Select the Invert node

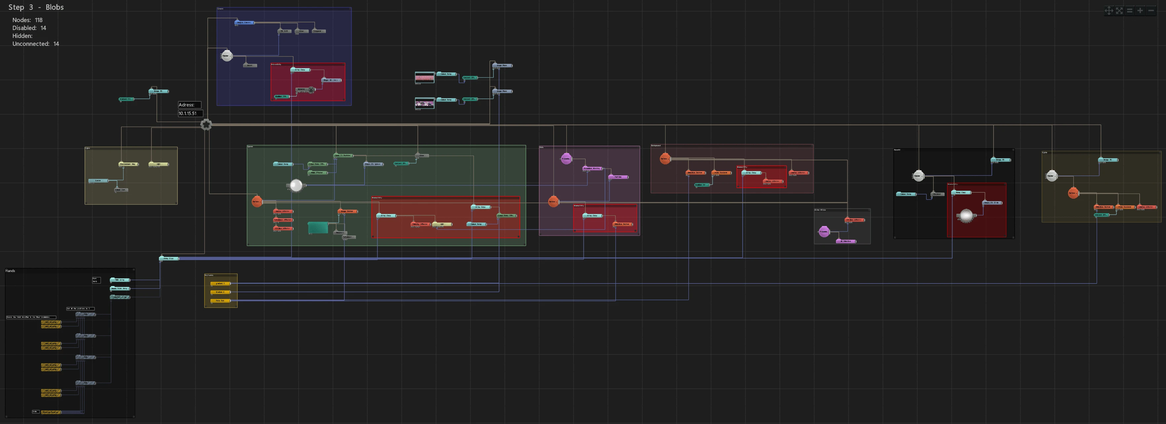tap(250, 66)
